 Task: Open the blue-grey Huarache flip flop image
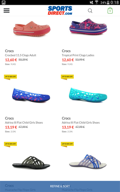coord(88,162)
